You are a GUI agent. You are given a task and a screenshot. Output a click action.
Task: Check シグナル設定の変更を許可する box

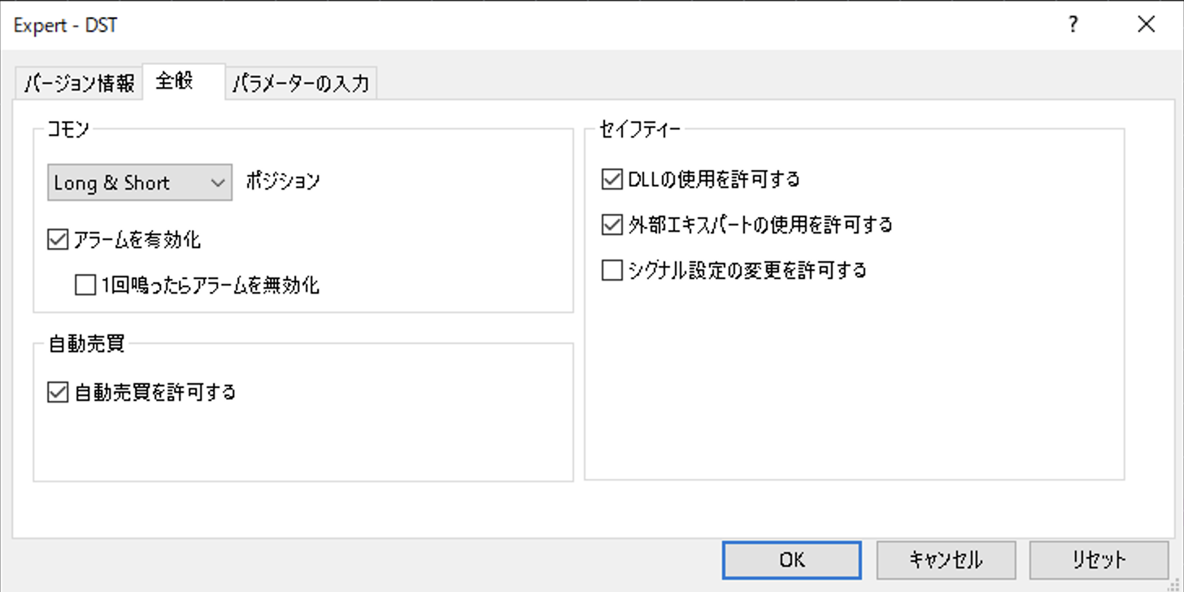point(612,270)
